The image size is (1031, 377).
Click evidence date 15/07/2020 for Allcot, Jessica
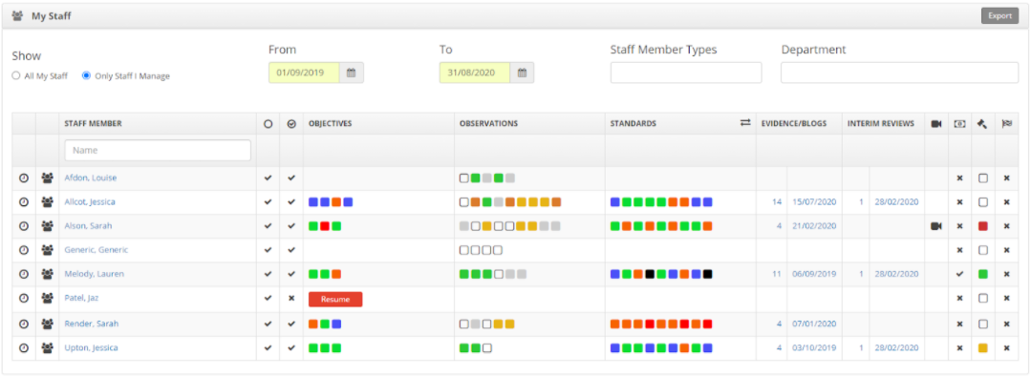(814, 201)
